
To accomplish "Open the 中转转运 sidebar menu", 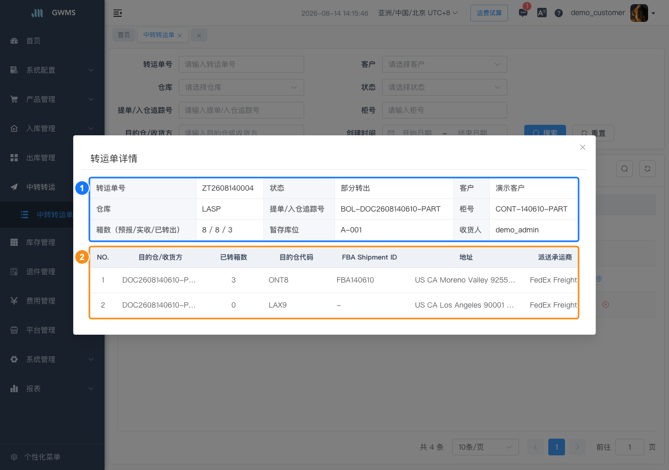I will (x=52, y=187).
